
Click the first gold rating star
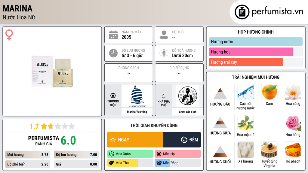click(x=44, y=126)
